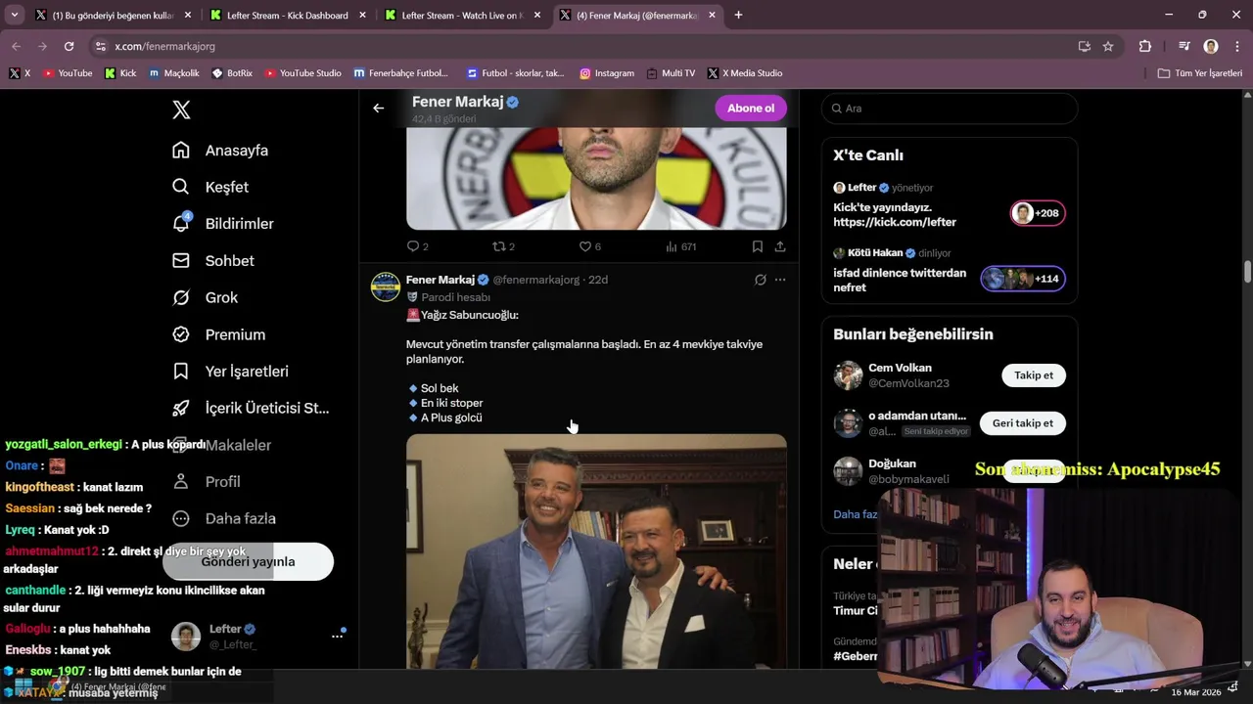Open Chrome three-dot menu
The width and height of the screenshot is (1253, 704).
(1235, 46)
